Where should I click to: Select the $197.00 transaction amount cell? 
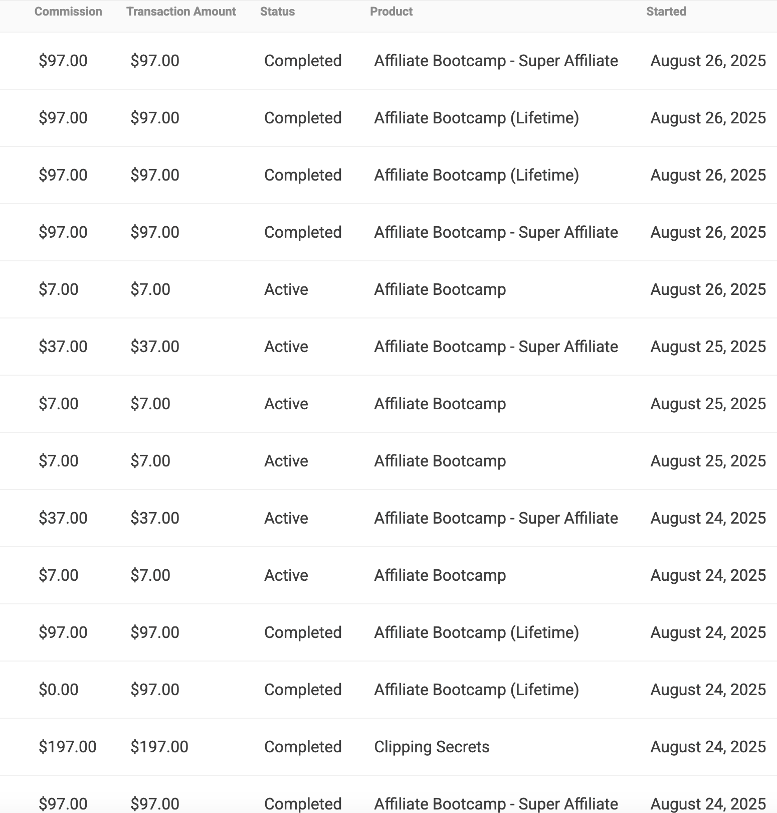tap(159, 747)
